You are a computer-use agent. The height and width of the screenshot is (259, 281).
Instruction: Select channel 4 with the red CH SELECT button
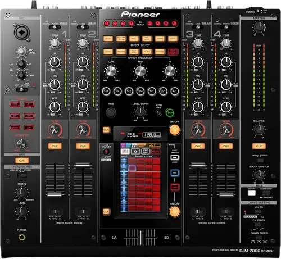[x=131, y=24]
